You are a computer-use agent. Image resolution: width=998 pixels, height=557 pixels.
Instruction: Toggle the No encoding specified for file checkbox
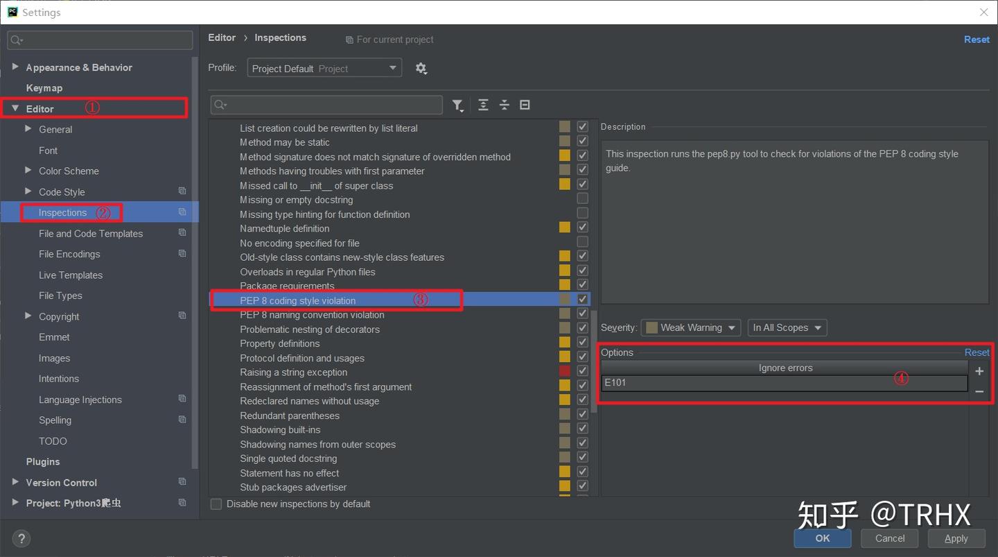pyautogui.click(x=582, y=242)
